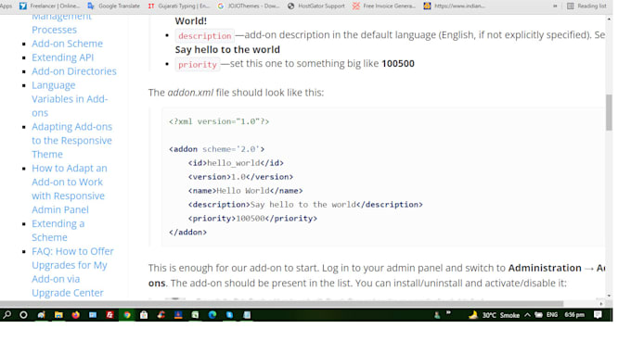
Task: Click the bold 100500 value
Action: pyautogui.click(x=398, y=64)
